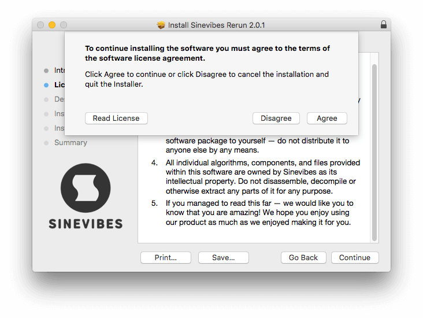Click the 'Click Agree to continue' instruction text

click(x=207, y=79)
